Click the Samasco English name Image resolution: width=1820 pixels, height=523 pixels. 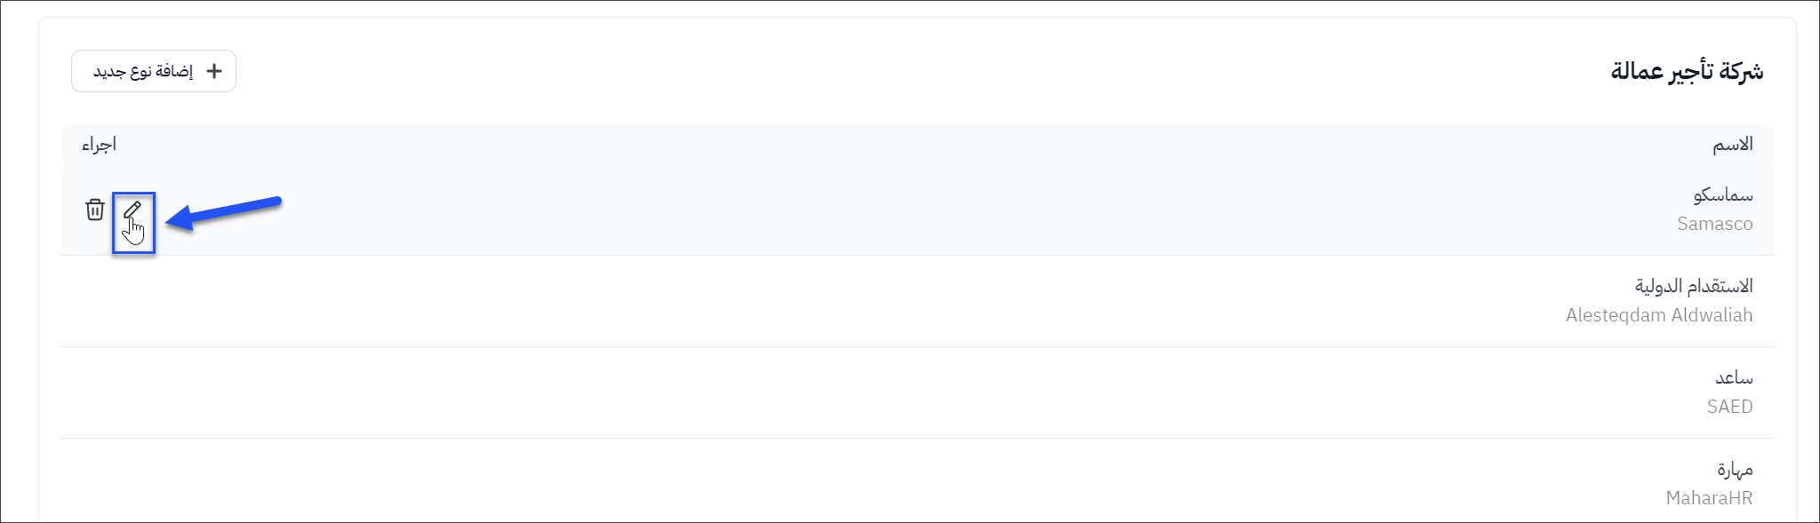[1714, 224]
